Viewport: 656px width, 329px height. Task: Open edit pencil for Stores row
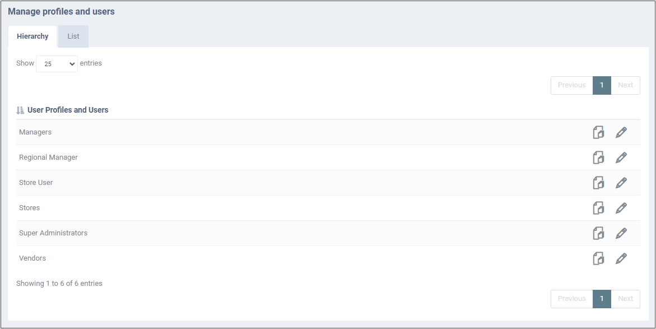pos(621,207)
